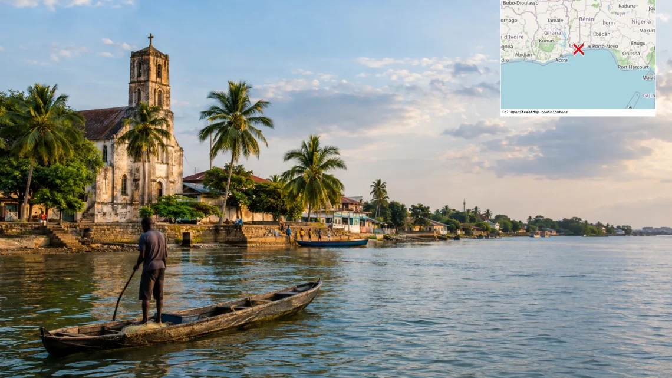Image resolution: width=672 pixels, height=378 pixels.
Task: Select the "Kaduna" city label
Action: tap(627, 6)
